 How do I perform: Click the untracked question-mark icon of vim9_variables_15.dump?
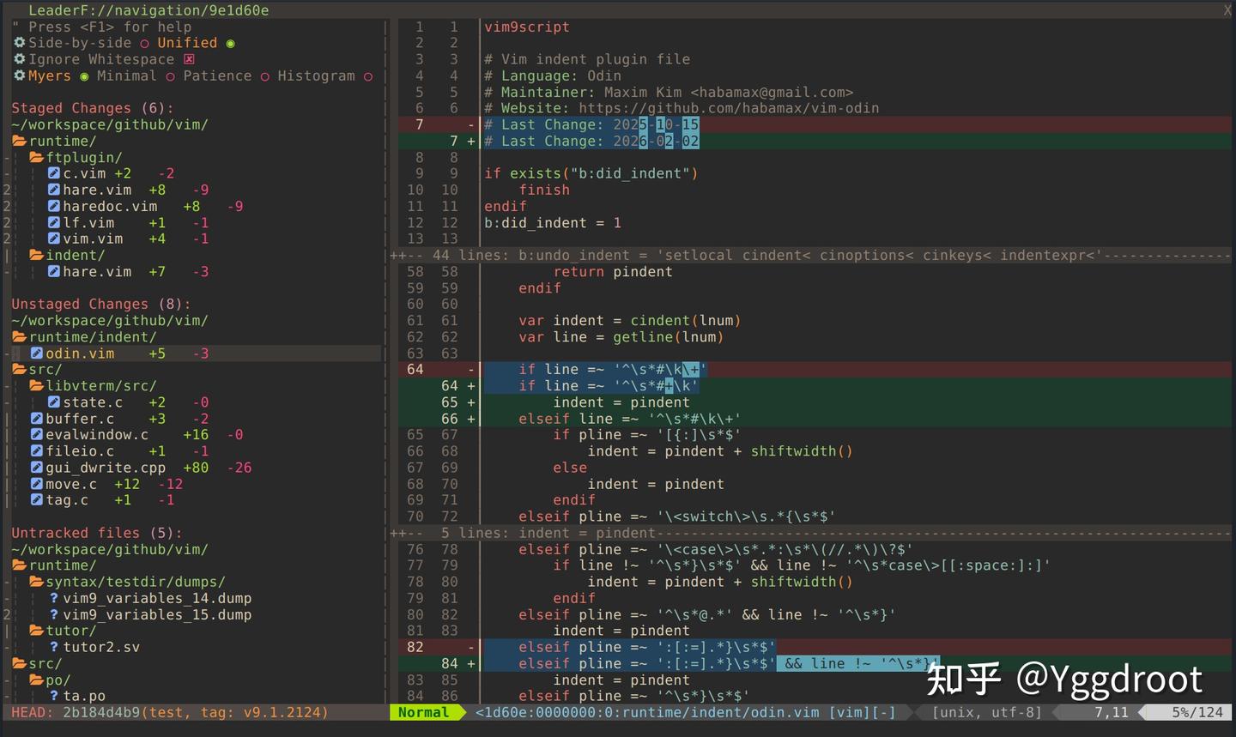click(54, 614)
